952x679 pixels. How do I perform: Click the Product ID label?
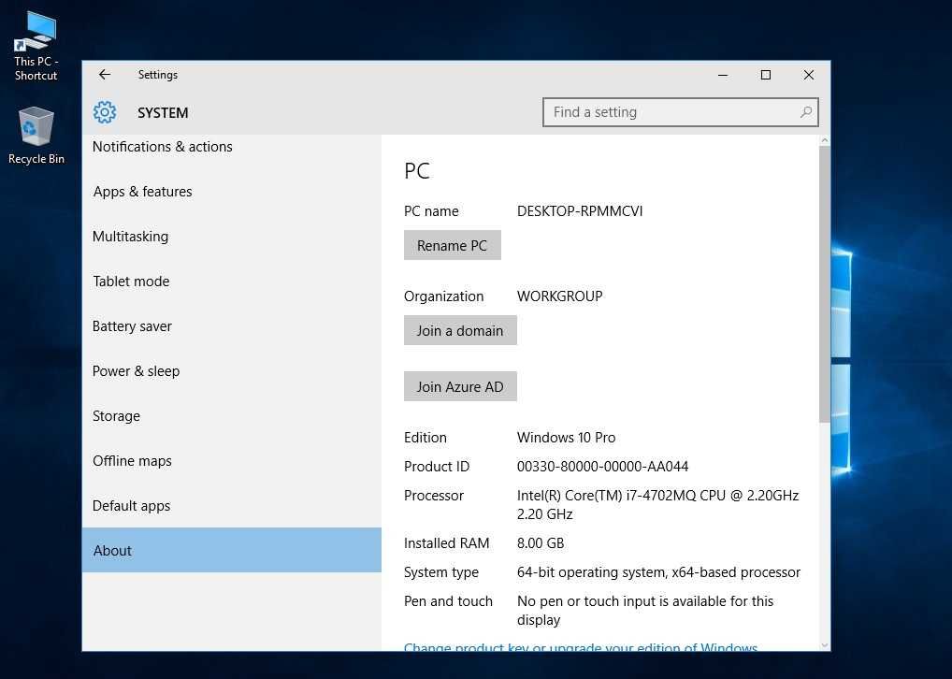[437, 467]
